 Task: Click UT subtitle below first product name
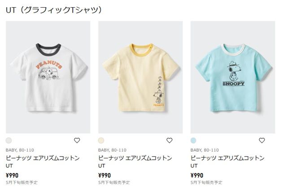point(9,166)
